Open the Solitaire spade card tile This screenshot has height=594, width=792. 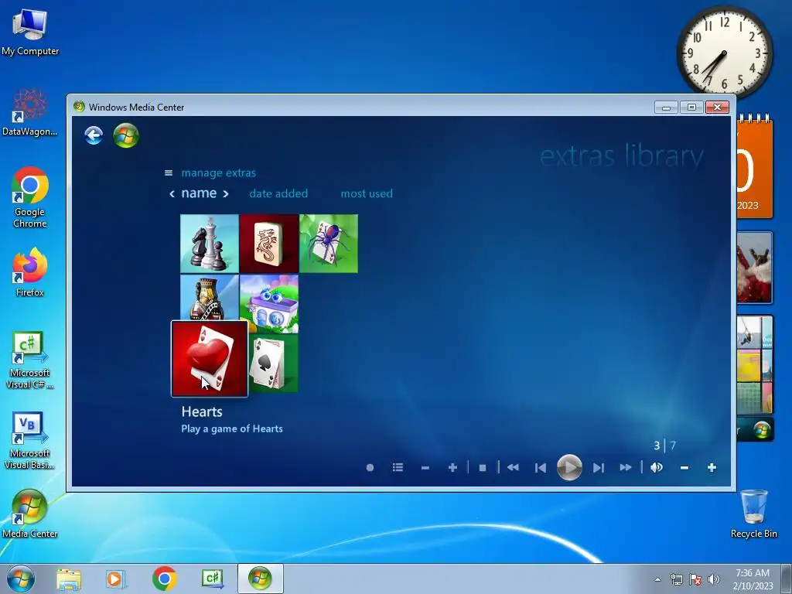273,364
